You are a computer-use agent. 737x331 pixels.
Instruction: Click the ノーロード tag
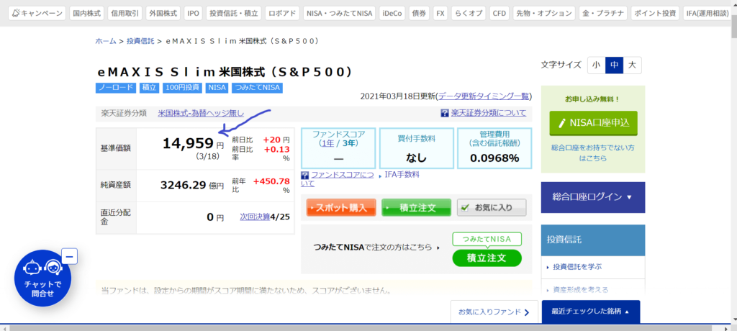pyautogui.click(x=116, y=88)
